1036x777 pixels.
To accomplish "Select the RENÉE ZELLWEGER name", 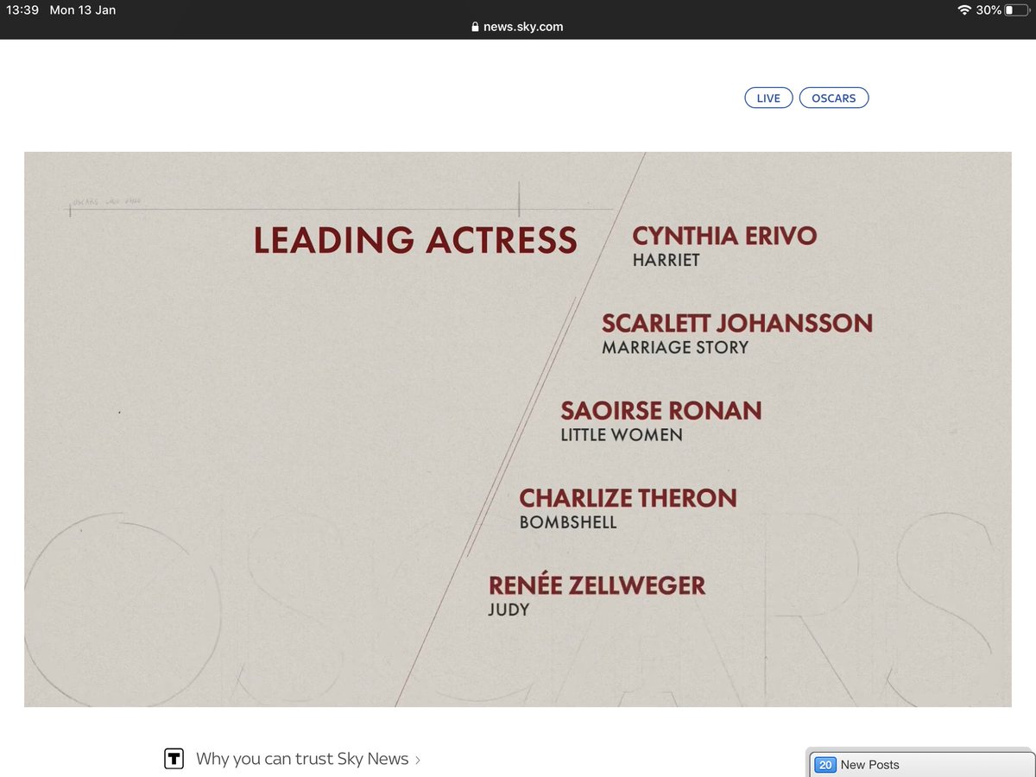I will [x=597, y=584].
